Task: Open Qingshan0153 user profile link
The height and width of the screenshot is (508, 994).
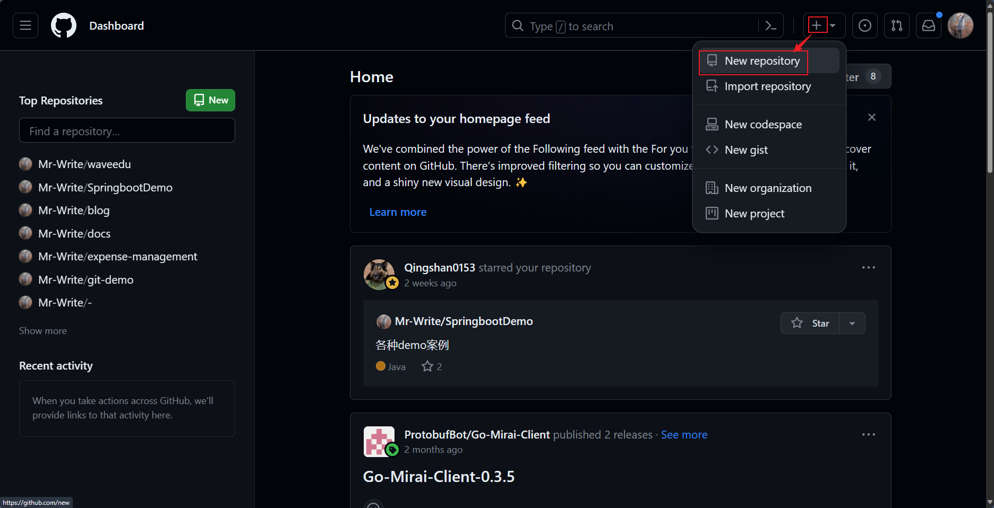Action: (440, 268)
